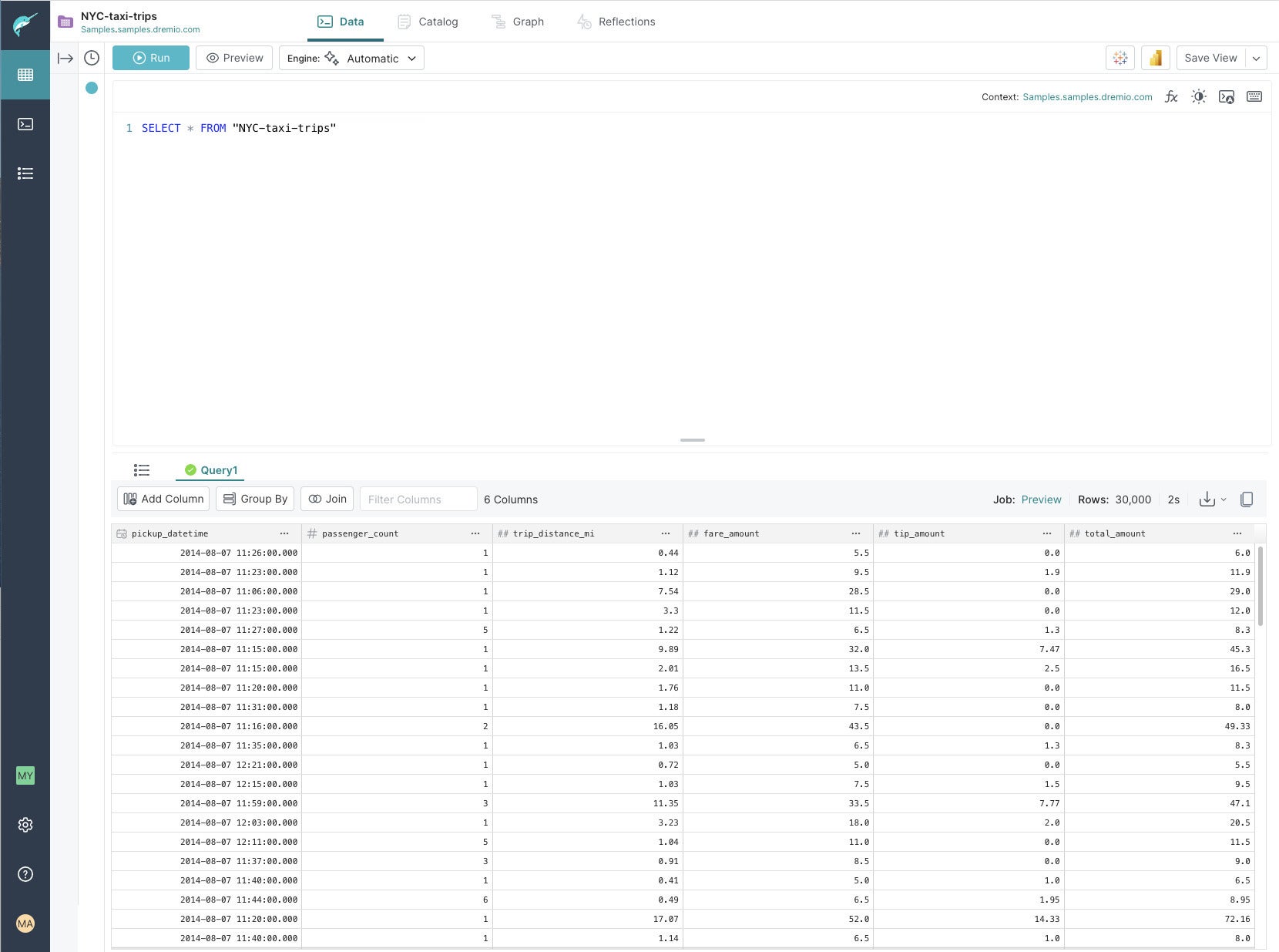
Task: Open Samples.samples.dremio.com context link
Action: click(x=1087, y=97)
